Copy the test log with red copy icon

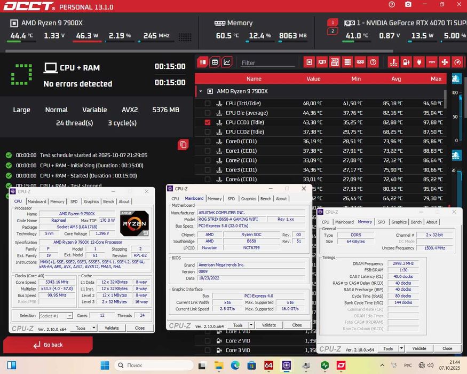[183, 145]
